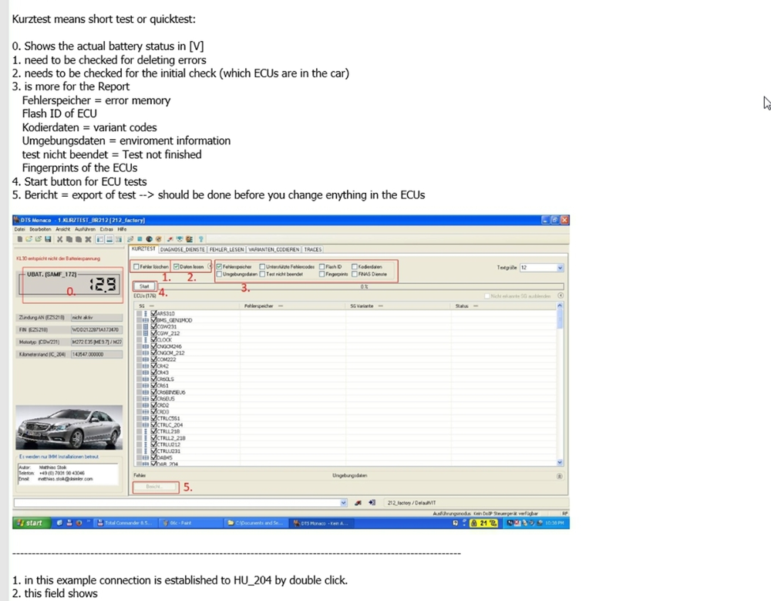Select the Save icon in the toolbar
Screen dimensions: 771x601
pos(47,239)
